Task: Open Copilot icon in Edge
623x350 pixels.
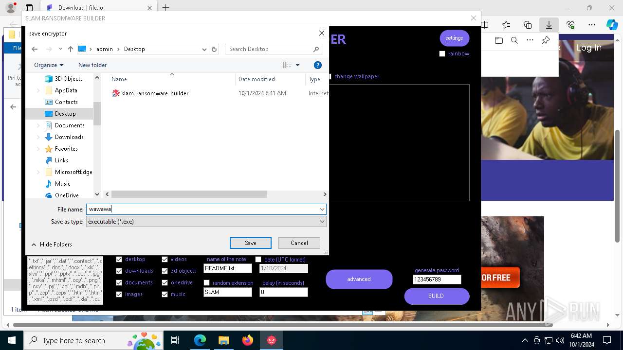Action: click(612, 25)
